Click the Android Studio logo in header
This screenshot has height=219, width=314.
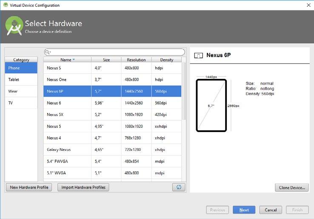point(14,26)
